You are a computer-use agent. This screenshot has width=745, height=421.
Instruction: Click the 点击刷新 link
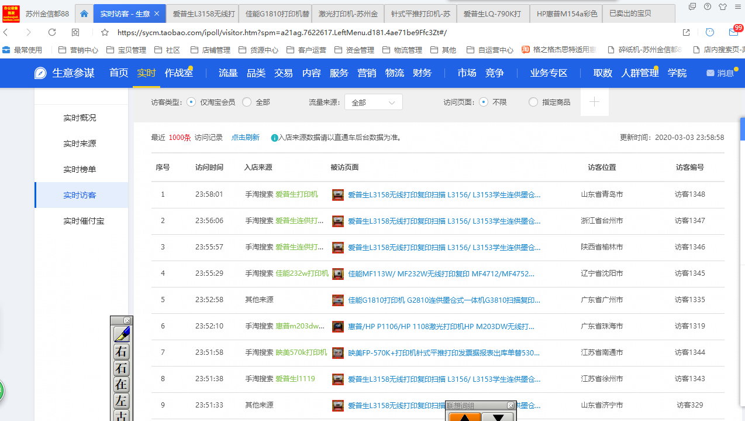point(246,138)
